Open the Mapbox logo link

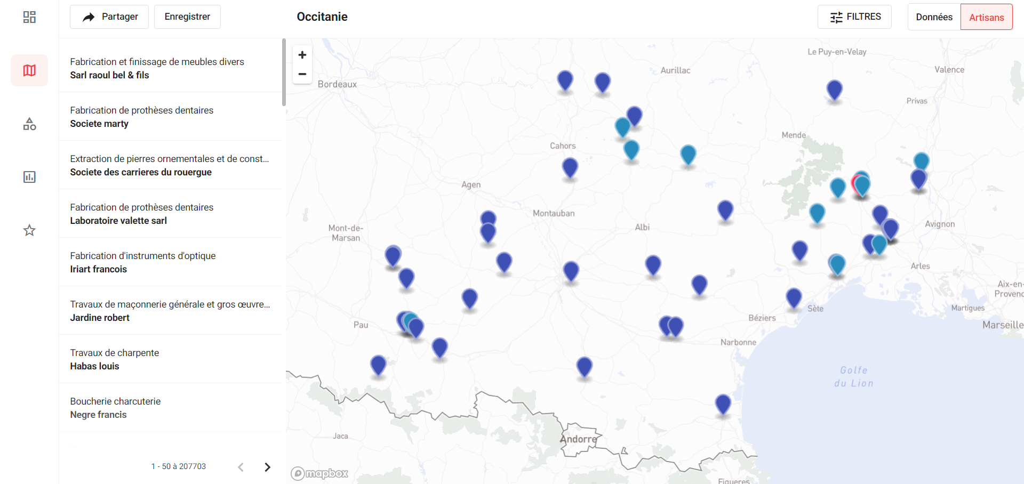319,473
